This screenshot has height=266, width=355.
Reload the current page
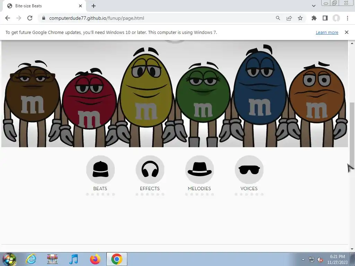click(30, 18)
